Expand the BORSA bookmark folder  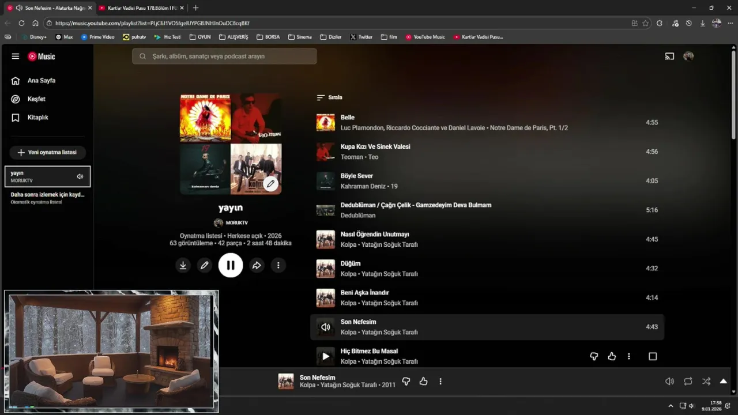point(268,37)
